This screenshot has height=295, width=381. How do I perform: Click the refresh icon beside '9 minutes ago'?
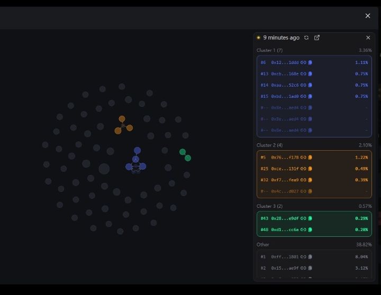(306, 38)
